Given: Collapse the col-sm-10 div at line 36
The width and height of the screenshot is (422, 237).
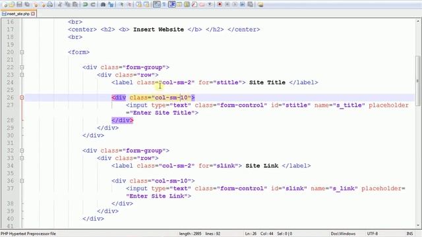Looking at the screenshot, I should point(22,181).
